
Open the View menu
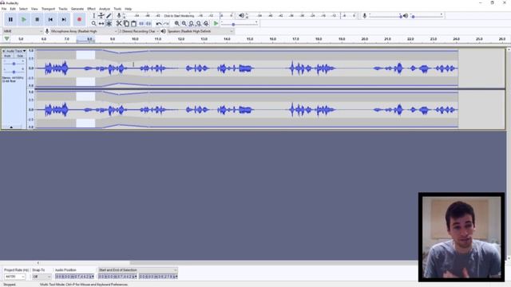coord(34,9)
